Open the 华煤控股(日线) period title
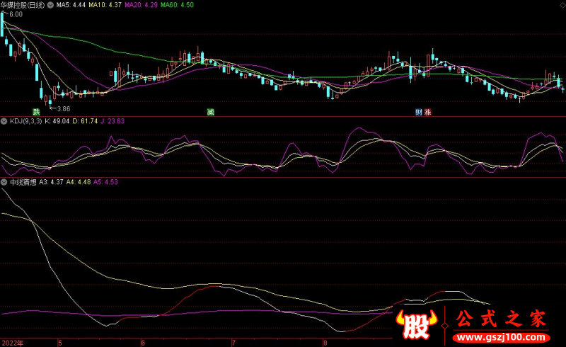 click(x=23, y=5)
